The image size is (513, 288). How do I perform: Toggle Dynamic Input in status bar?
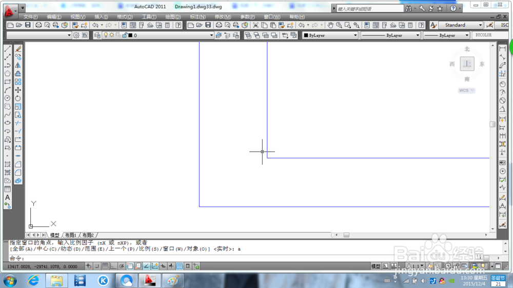(x=163, y=266)
